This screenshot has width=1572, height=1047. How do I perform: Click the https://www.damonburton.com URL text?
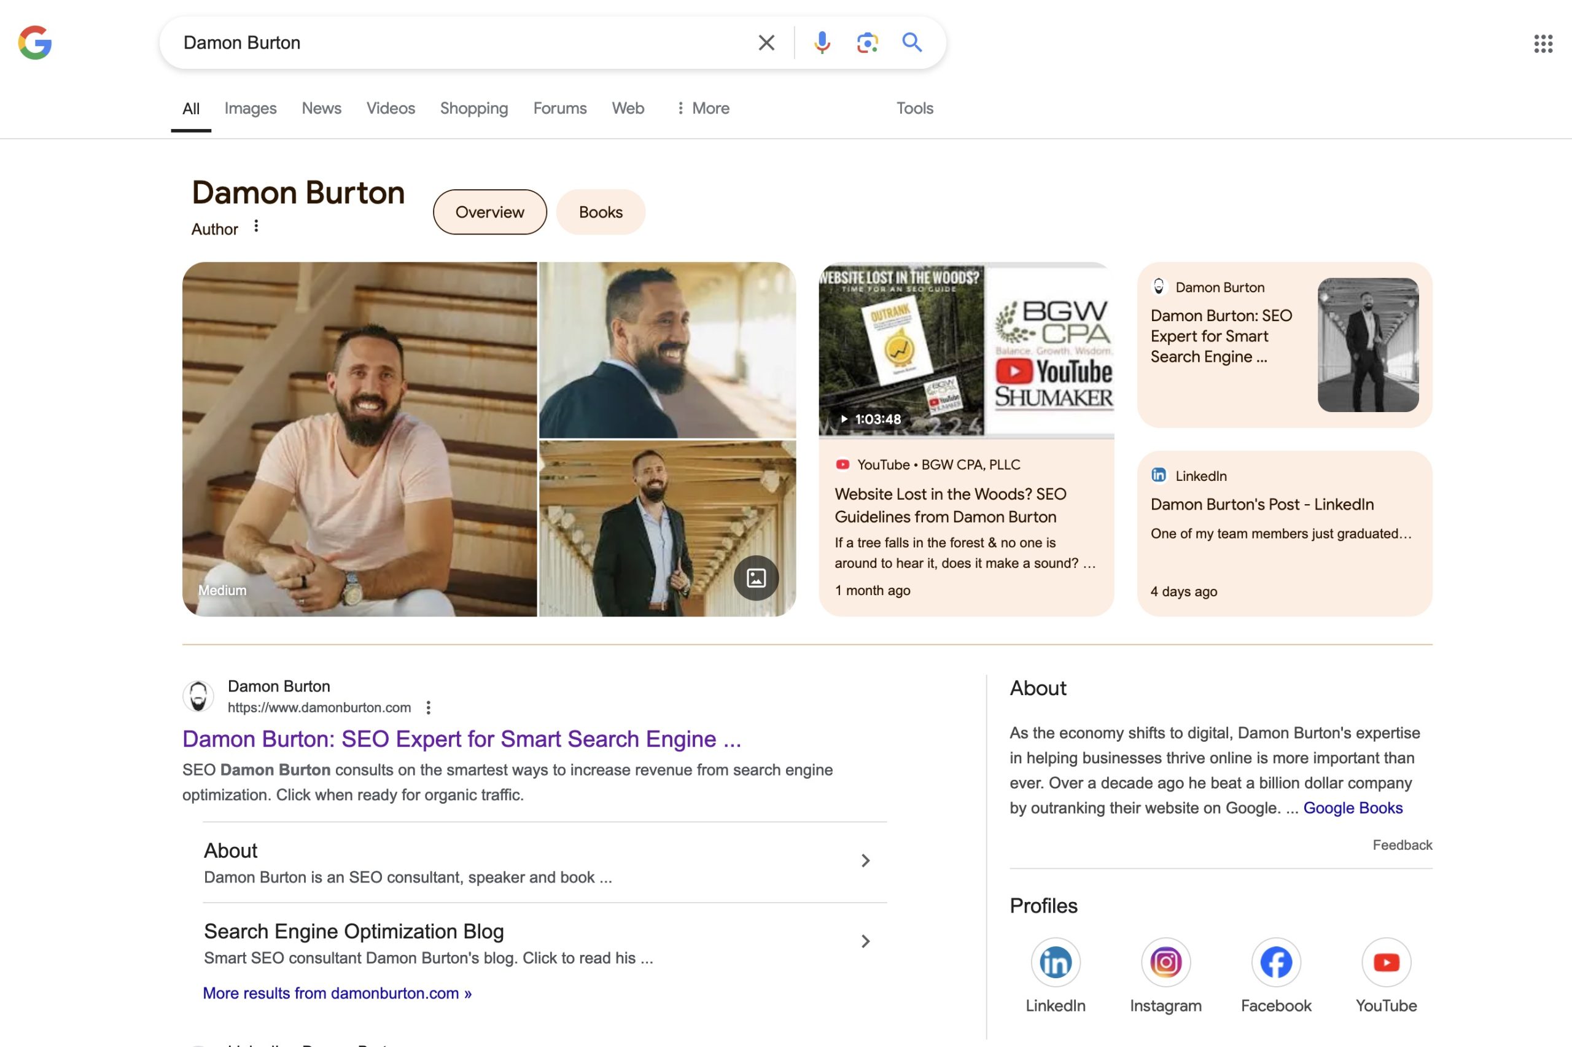(x=319, y=707)
